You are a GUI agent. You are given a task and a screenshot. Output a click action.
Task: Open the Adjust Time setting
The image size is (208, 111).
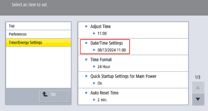[100, 26]
